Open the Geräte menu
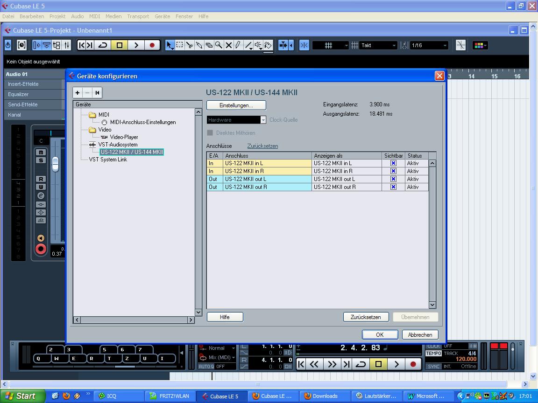Viewport: 538px width, 403px height. pos(163,16)
